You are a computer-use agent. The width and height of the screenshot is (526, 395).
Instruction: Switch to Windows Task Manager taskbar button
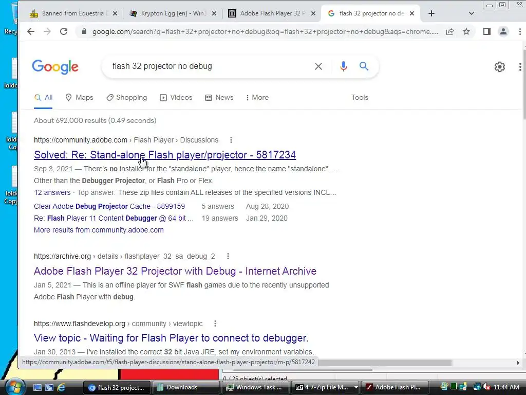click(x=255, y=388)
